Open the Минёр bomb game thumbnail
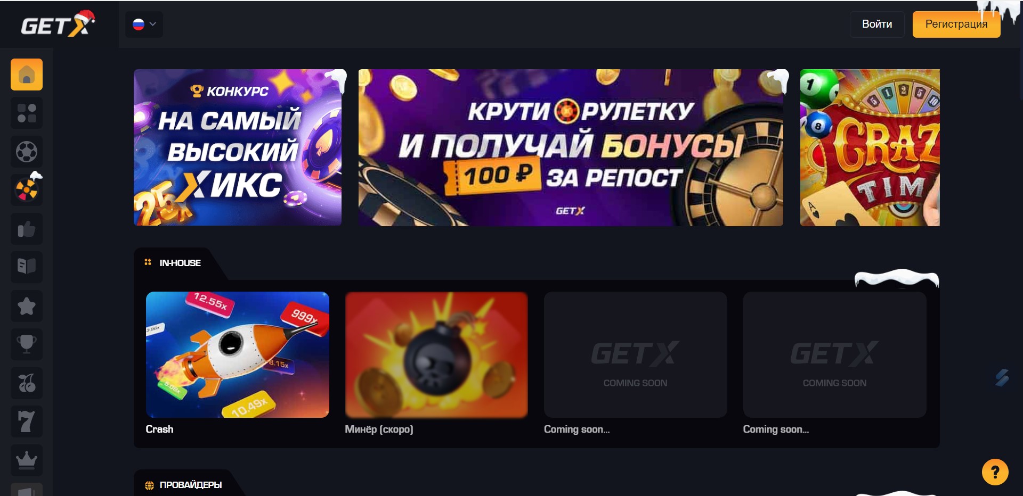This screenshot has width=1023, height=496. click(436, 354)
